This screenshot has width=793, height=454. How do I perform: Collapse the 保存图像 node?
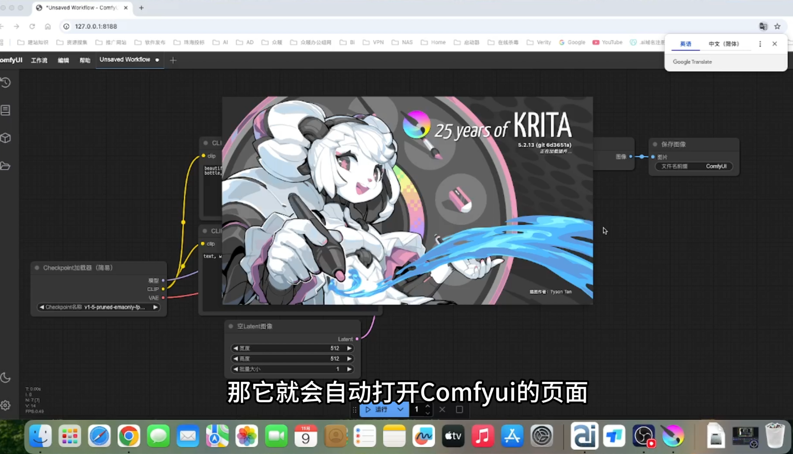point(655,145)
